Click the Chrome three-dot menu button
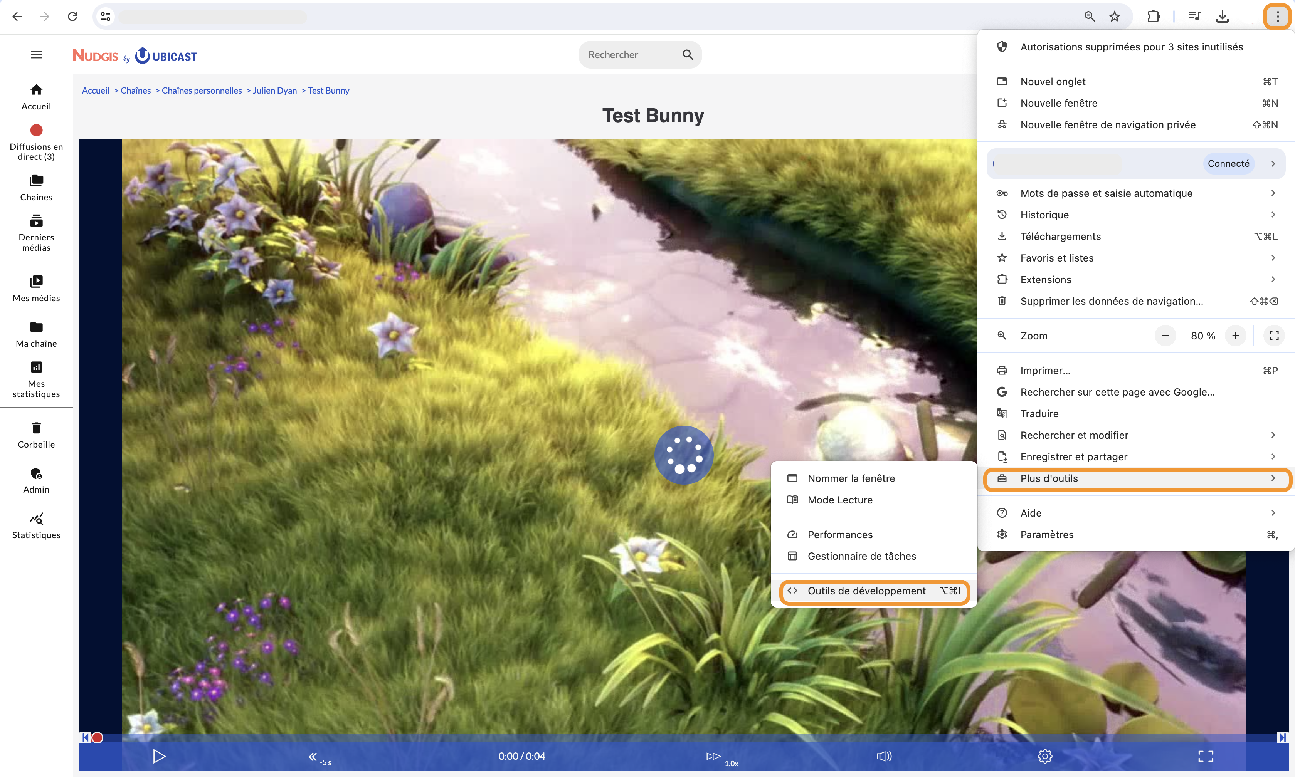This screenshot has height=777, width=1295. pyautogui.click(x=1278, y=17)
